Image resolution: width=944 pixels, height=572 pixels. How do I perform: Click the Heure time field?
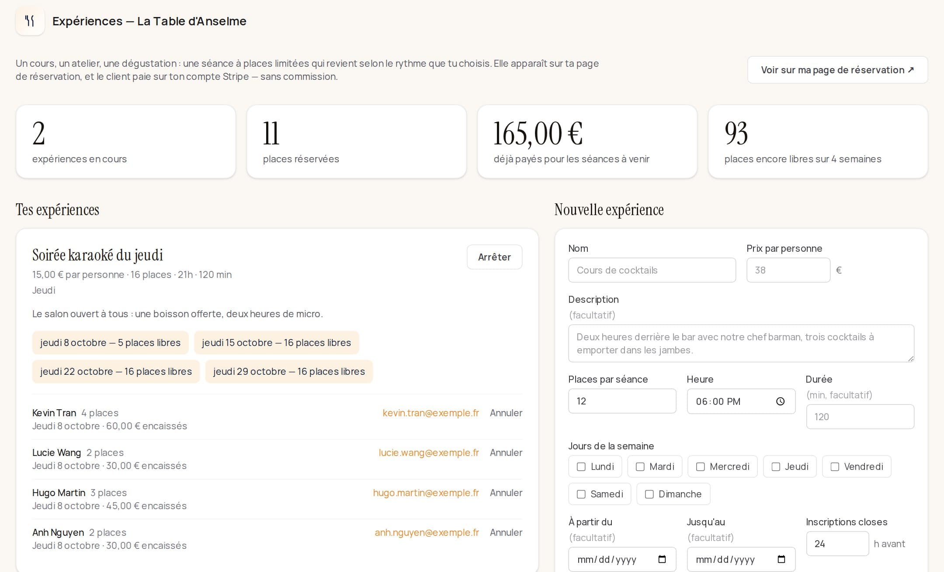[x=741, y=401]
